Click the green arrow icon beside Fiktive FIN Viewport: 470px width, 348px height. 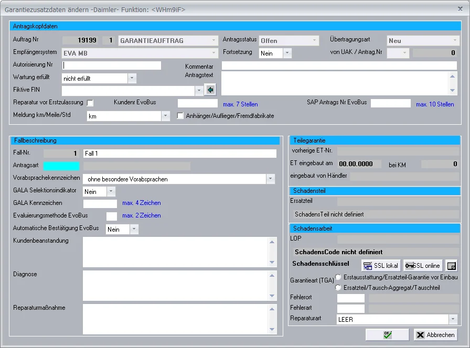(x=210, y=90)
